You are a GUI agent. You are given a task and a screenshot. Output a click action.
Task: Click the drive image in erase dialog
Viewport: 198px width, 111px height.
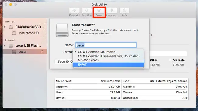click(x=62, y=30)
